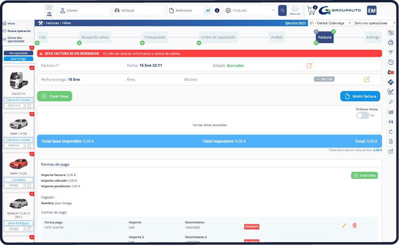Open the '01 - Central Caleruega' dropdown
The image size is (399, 245).
point(330,23)
